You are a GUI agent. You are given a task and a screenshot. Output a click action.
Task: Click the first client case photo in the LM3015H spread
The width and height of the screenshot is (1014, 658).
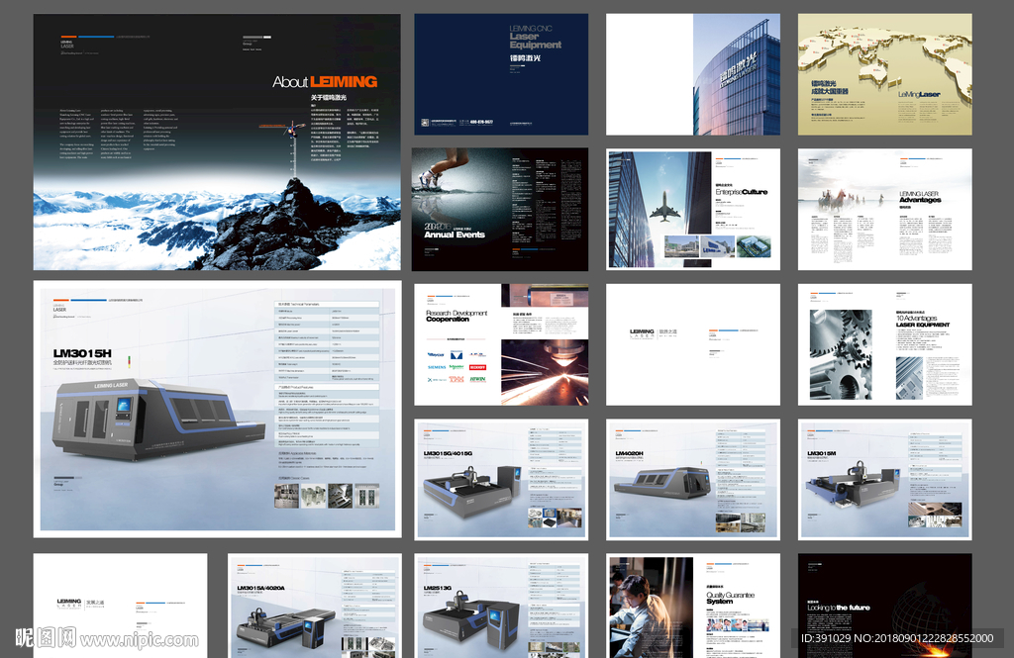(x=286, y=496)
